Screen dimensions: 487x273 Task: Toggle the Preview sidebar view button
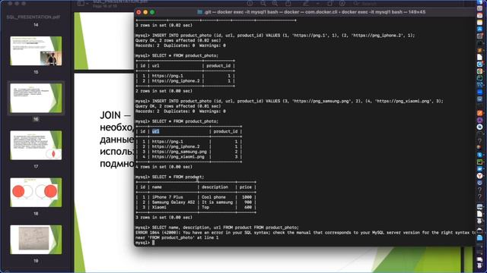(x=81, y=4)
